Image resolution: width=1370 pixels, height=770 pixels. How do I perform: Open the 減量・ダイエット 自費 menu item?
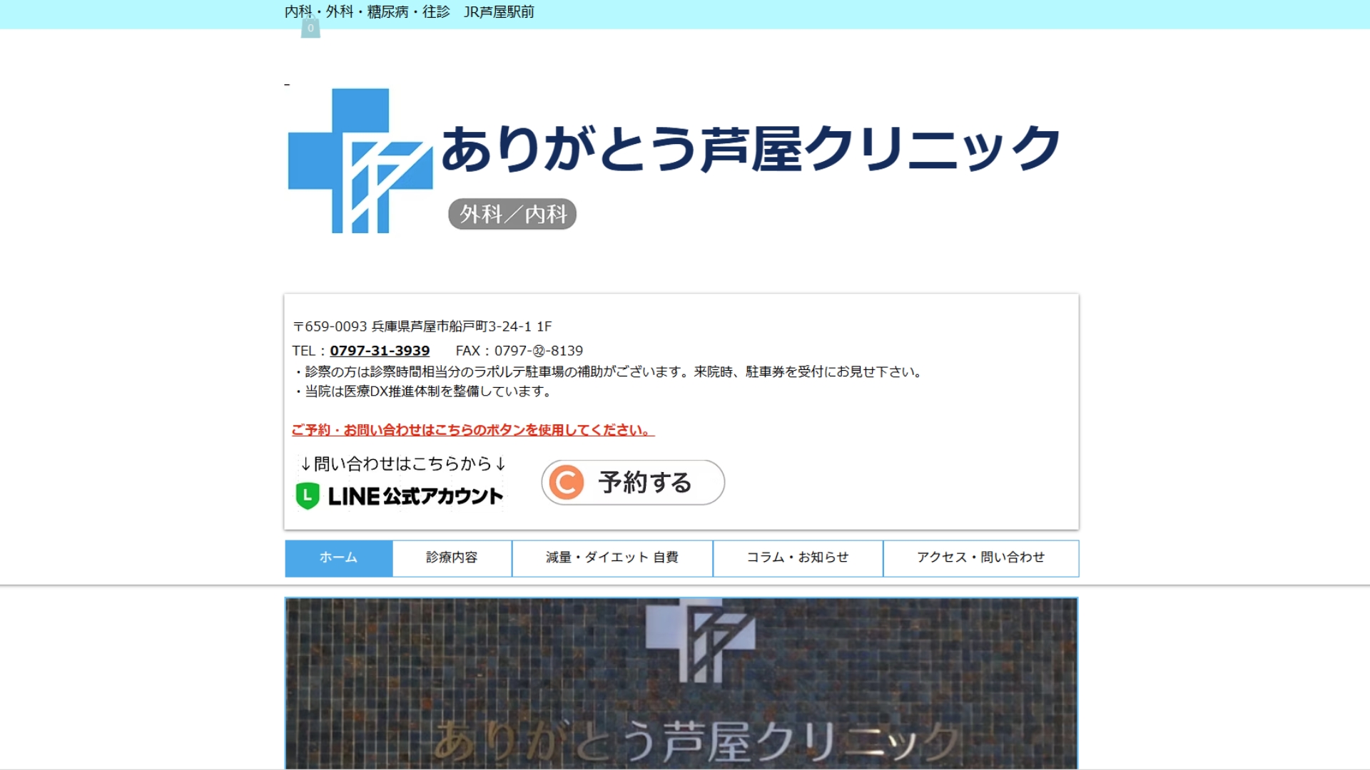[612, 558]
